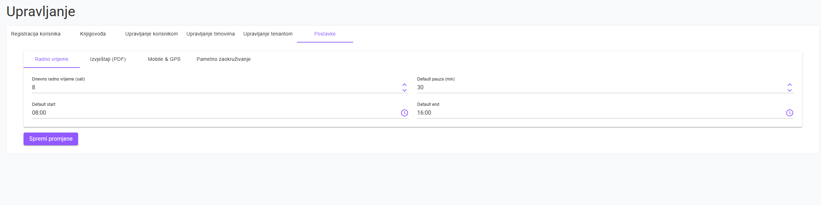821x205 pixels.
Task: Open the Upravljanje tenantom tab
Action: tap(268, 34)
